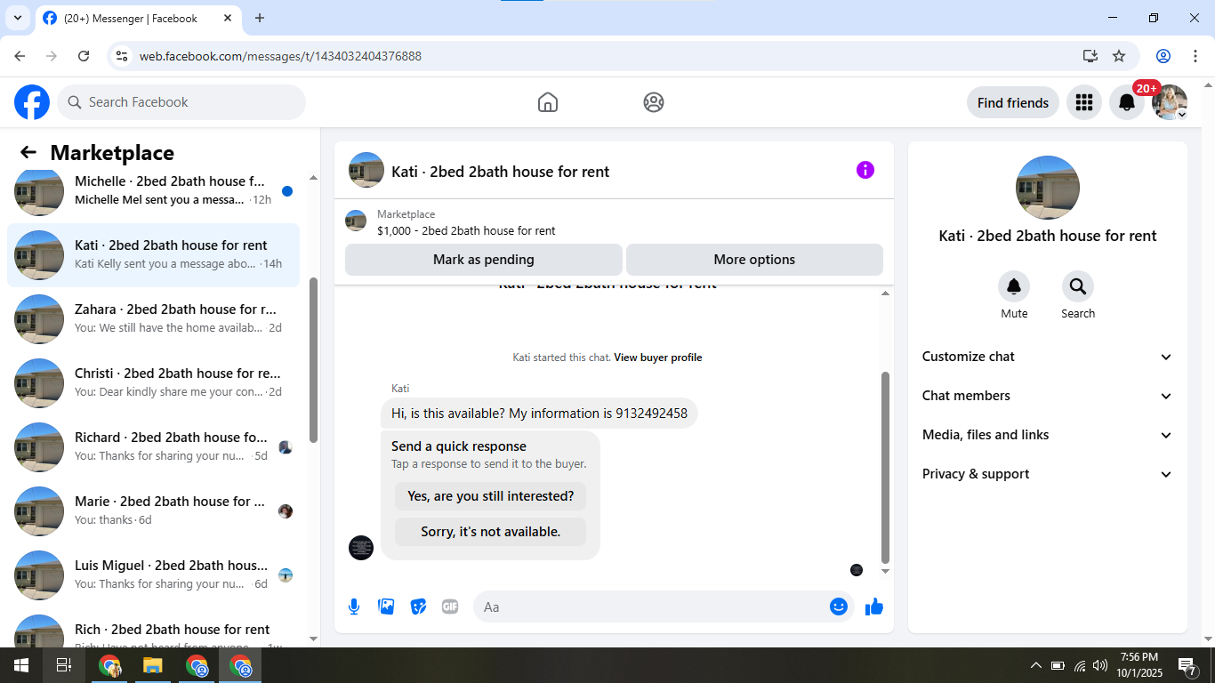
Task: Send a thumbs-up like
Action: pyautogui.click(x=874, y=607)
